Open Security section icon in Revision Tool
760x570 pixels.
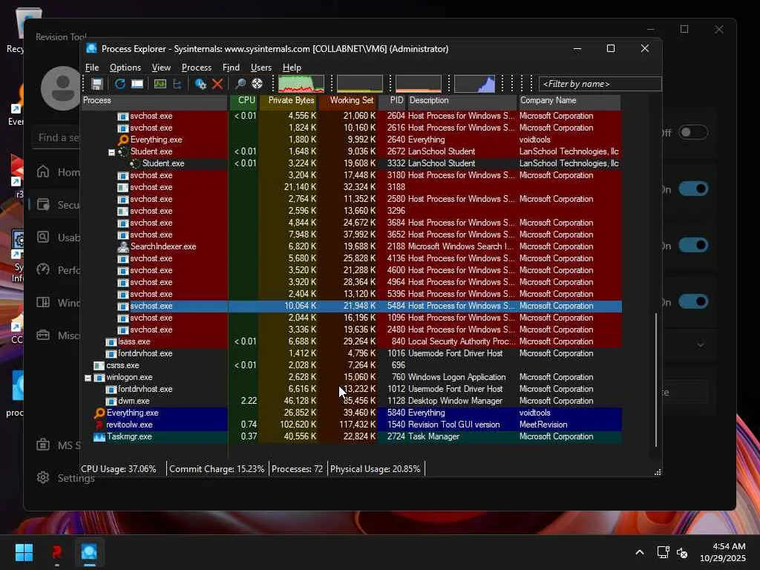(43, 205)
